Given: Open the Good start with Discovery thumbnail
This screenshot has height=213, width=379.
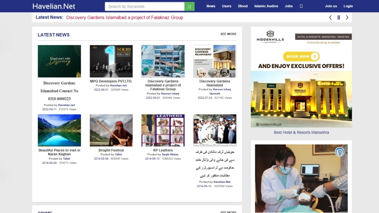Looking at the screenshot, I should (59, 61).
